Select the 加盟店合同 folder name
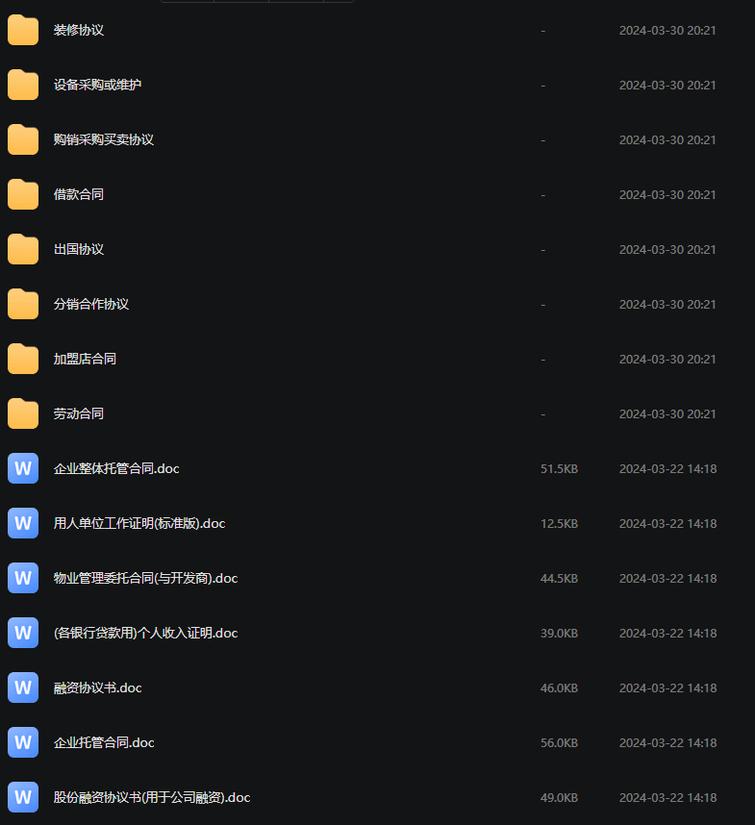This screenshot has width=755, height=825. [x=85, y=359]
